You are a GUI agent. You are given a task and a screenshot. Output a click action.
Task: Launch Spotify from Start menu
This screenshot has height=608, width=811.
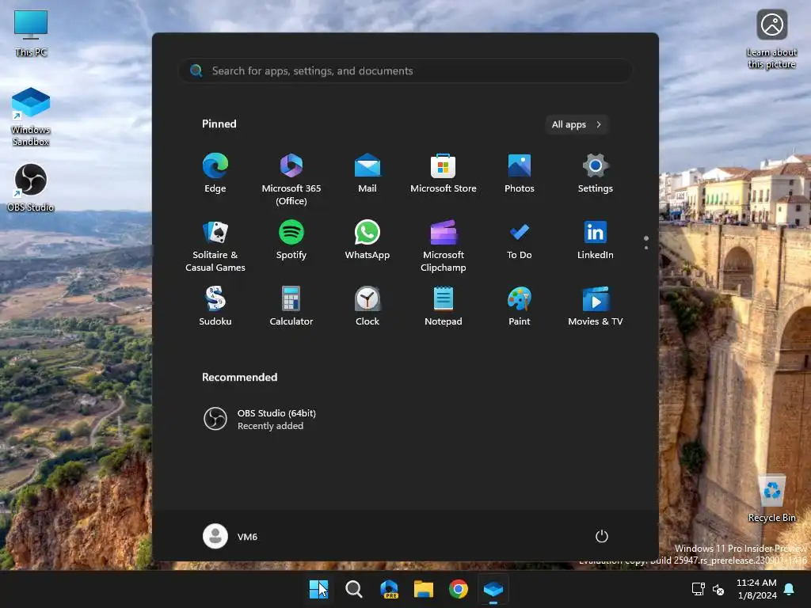(291, 240)
